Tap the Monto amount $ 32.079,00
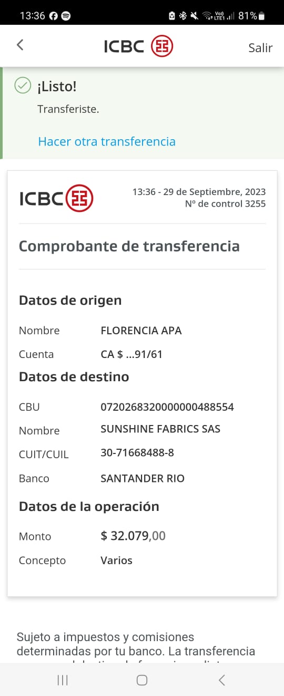284x696 pixels. coord(133,536)
